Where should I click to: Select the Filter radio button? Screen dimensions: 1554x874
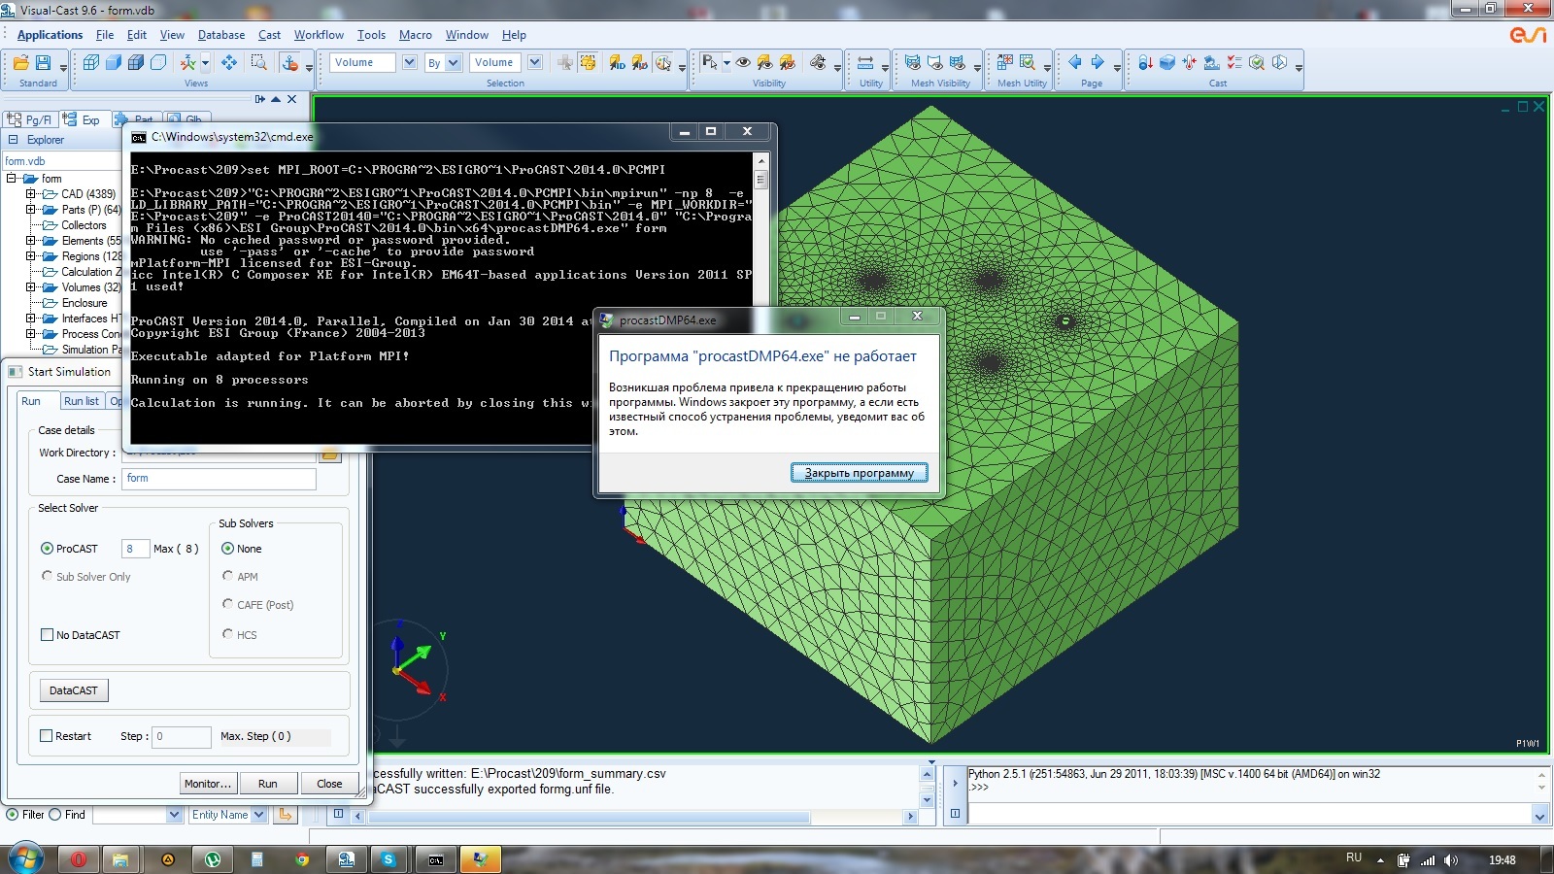[13, 815]
